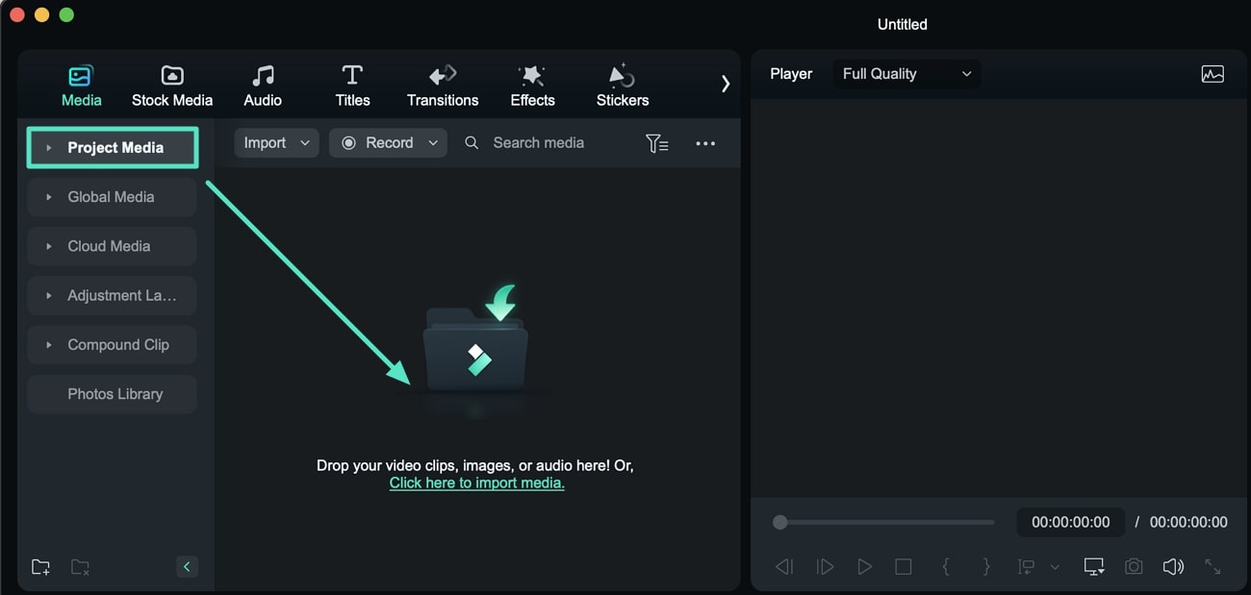Select Compound Clip label

[x=118, y=345]
